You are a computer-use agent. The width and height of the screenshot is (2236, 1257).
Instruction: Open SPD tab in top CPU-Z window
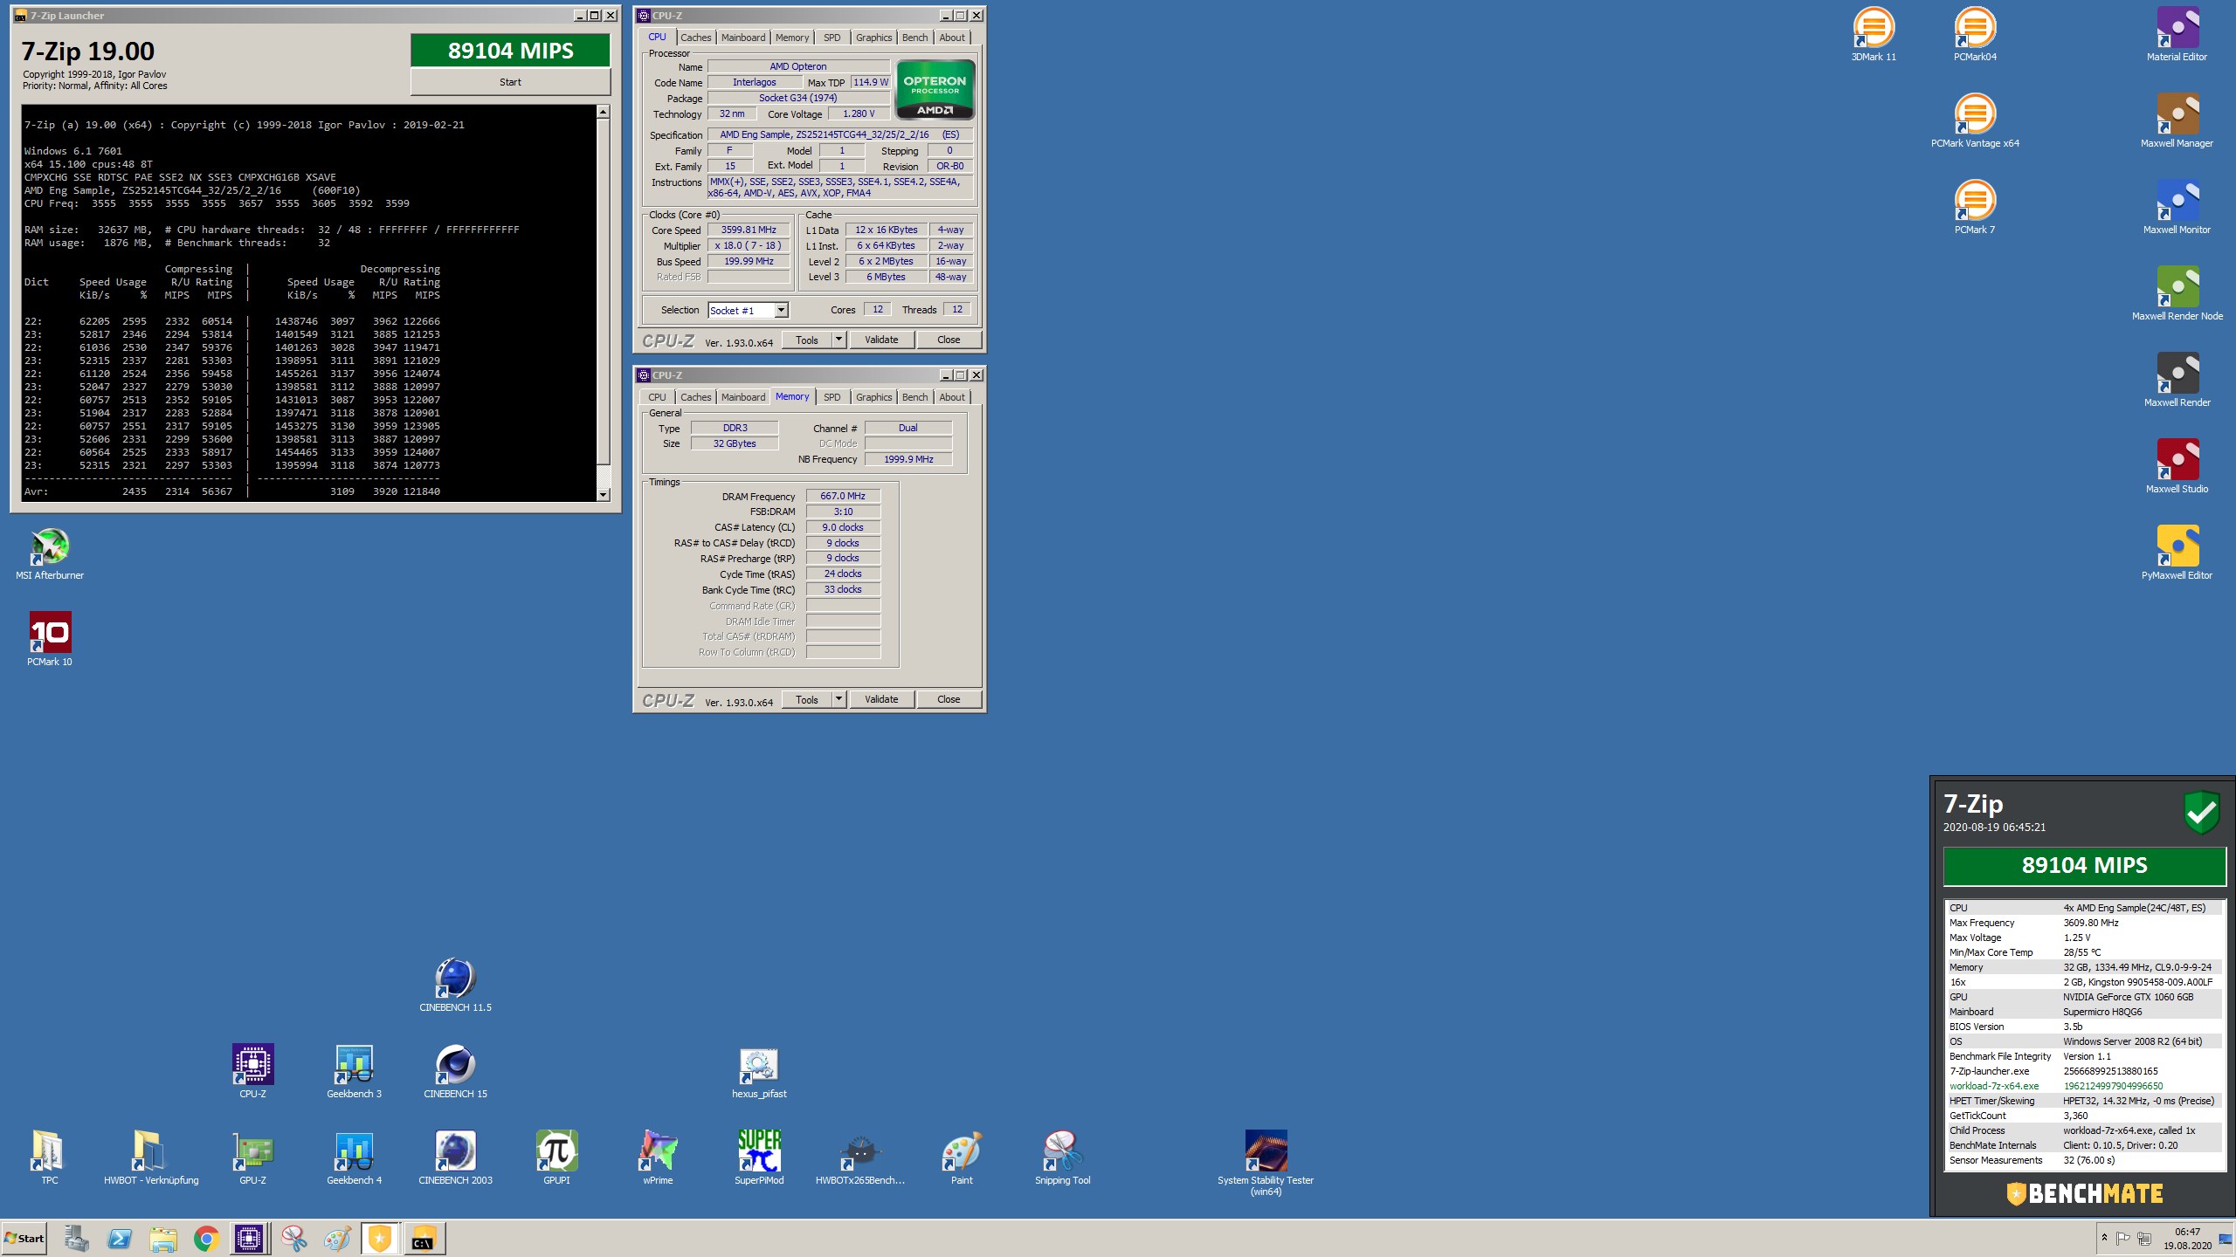tap(832, 38)
